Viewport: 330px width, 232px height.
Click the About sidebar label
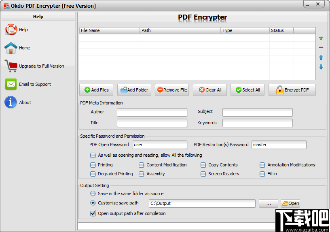pos(25,102)
